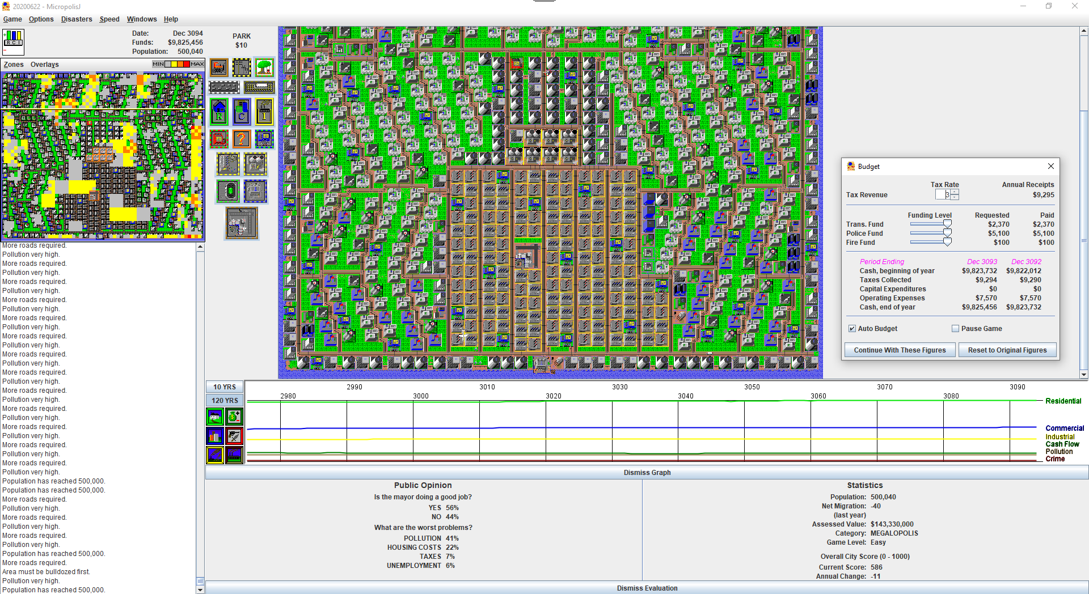
Task: Select the Park tool with tree icon
Action: tap(264, 68)
